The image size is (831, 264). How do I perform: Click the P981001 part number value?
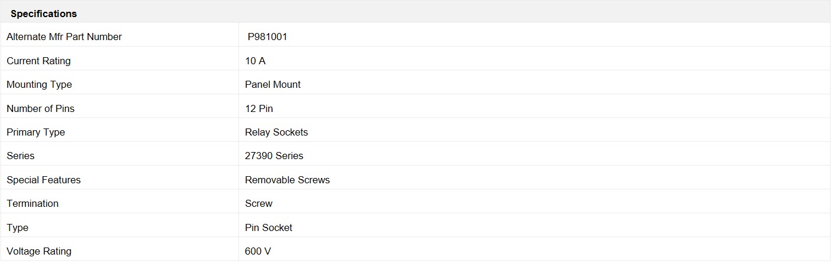point(267,37)
